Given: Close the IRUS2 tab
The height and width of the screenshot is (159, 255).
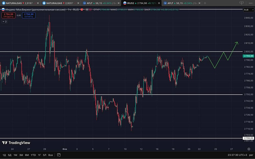Looking at the screenshot, I should (159, 3).
